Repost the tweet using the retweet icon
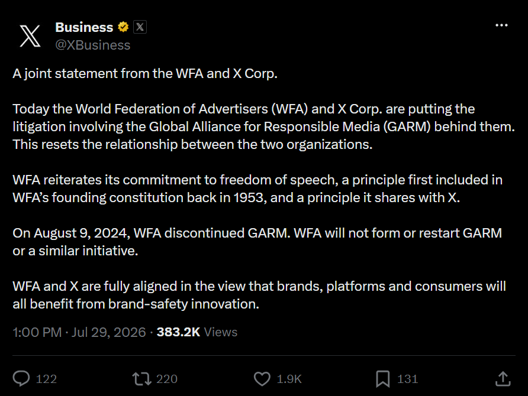This screenshot has height=396, width=528. [141, 378]
